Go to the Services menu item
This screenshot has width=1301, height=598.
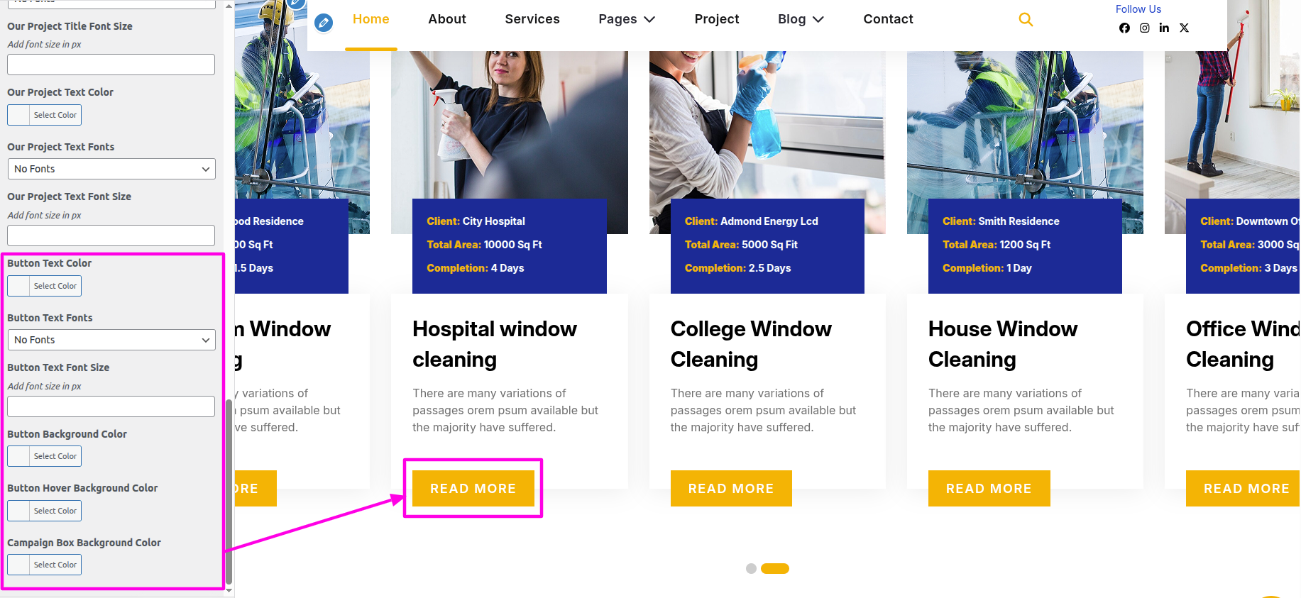pyautogui.click(x=532, y=19)
